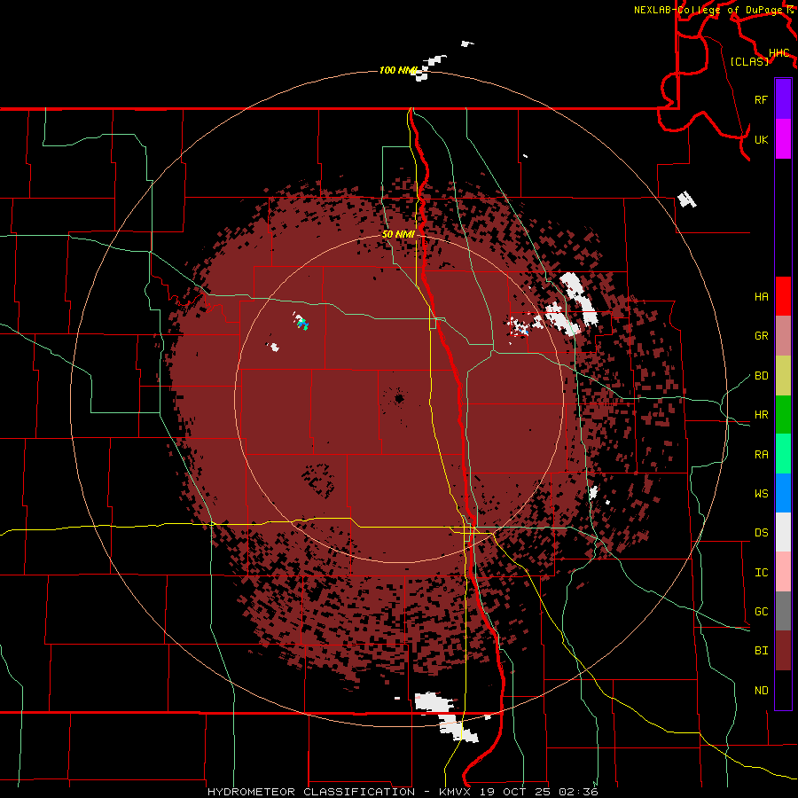Click the DS white legend swatch
The width and height of the screenshot is (798, 798).
(x=783, y=532)
